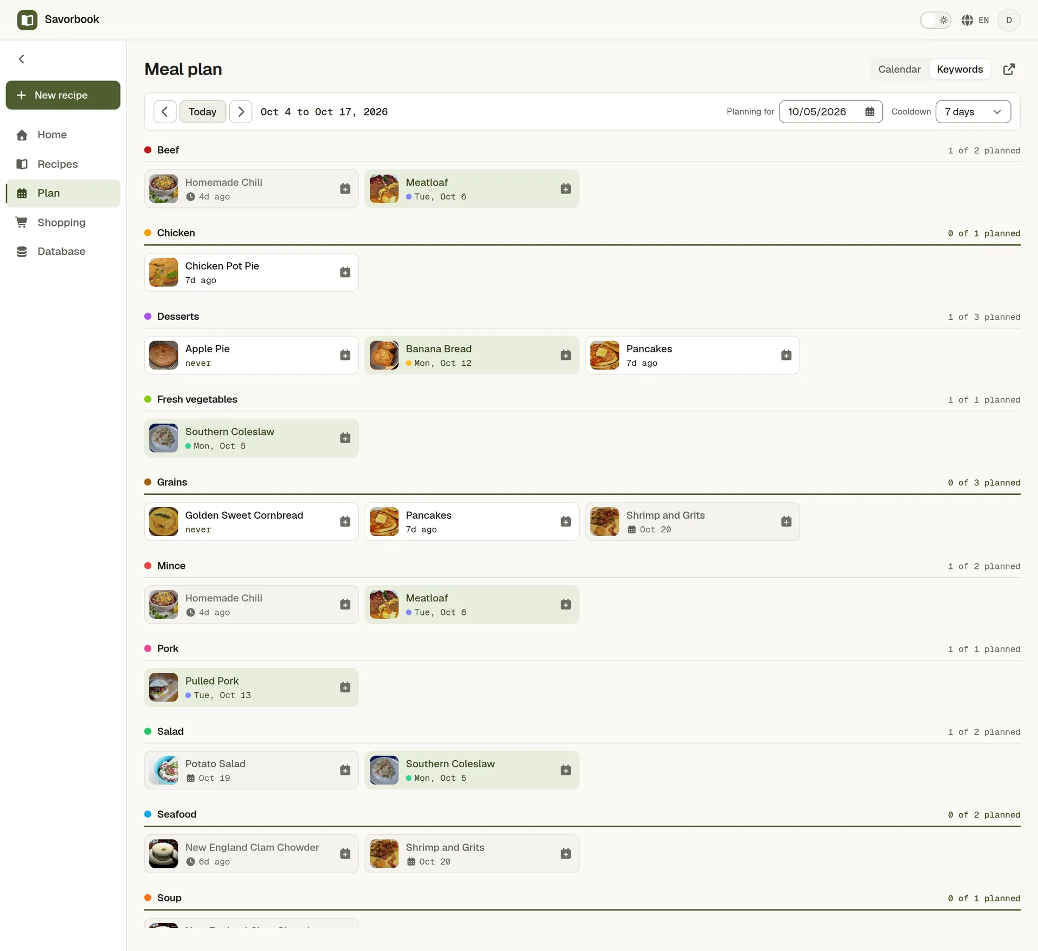Toggle the light/dark theme switch
1038x951 pixels.
935,20
